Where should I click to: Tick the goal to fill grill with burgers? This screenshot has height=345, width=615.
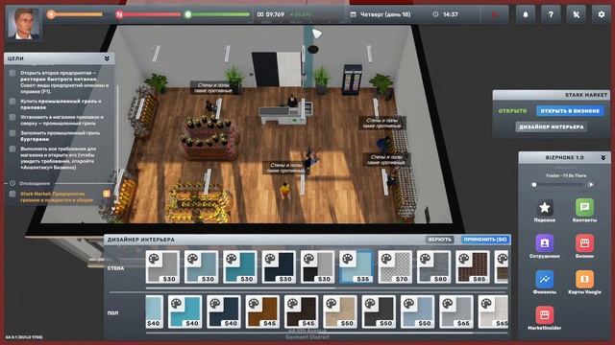coord(12,133)
